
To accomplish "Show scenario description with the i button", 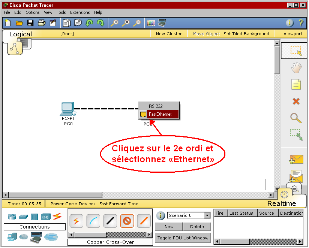I will click(x=160, y=216).
